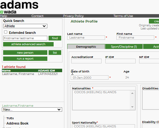The image size is (159, 128).
Task: Click the Address Book tree item
Action: pyautogui.click(x=17, y=123)
